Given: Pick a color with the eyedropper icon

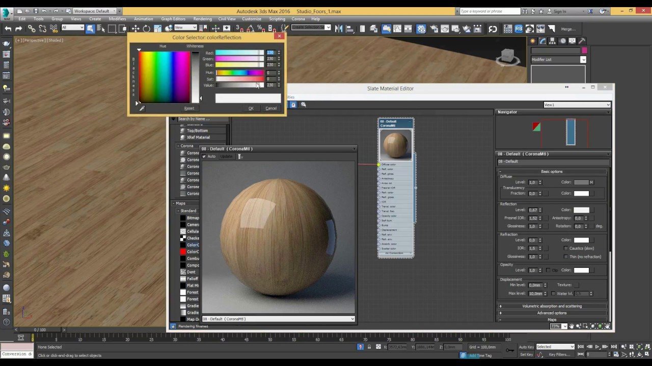Looking at the screenshot, I should click(x=142, y=108).
